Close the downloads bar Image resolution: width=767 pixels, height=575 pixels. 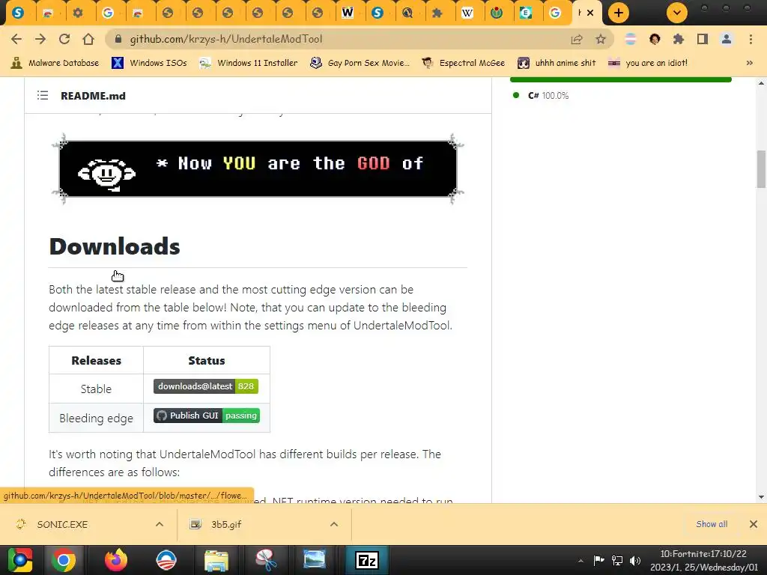coord(754,524)
